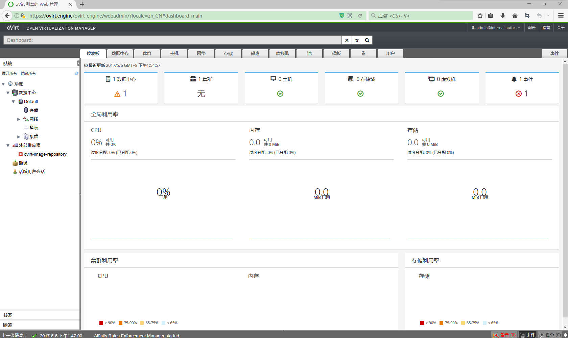
Task: Click the storage domain icon on the 存储域 card
Action: [351, 79]
